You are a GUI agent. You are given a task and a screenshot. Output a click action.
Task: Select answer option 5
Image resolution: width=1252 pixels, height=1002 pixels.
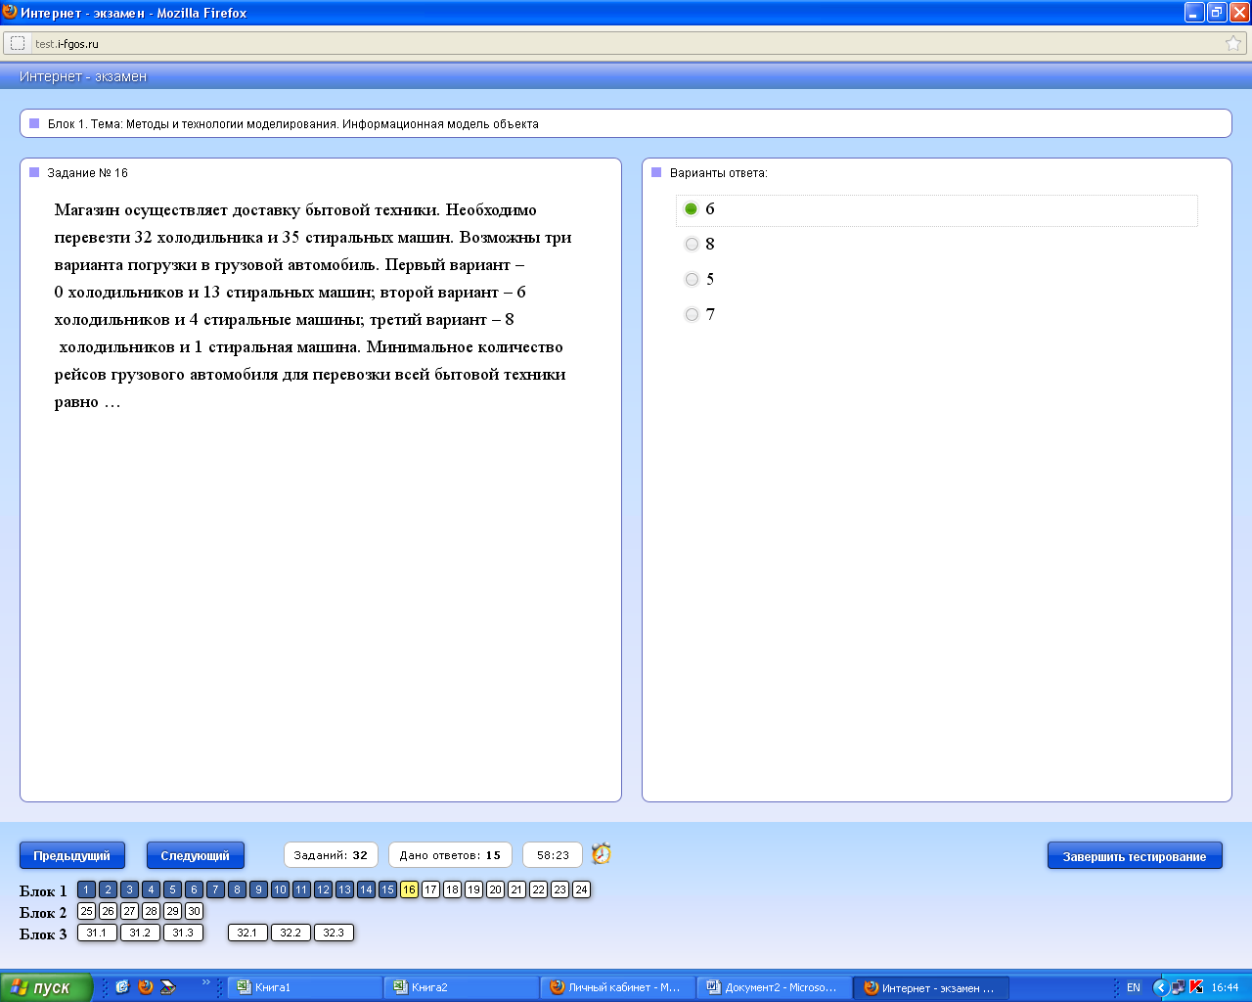[x=692, y=280]
